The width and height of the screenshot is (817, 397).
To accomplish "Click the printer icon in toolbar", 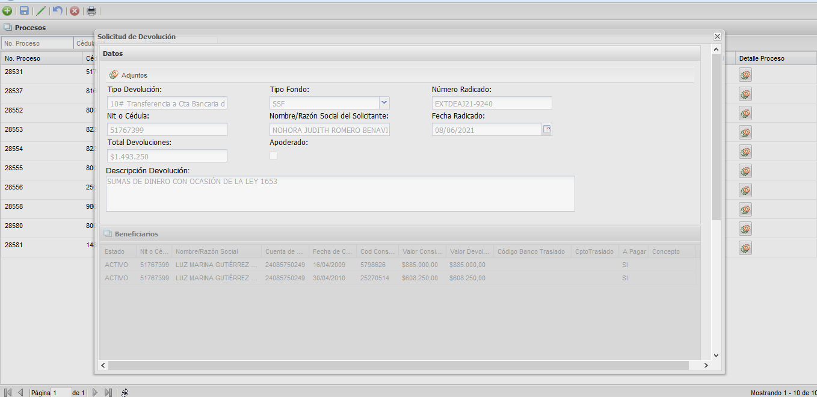I will tap(91, 10).
